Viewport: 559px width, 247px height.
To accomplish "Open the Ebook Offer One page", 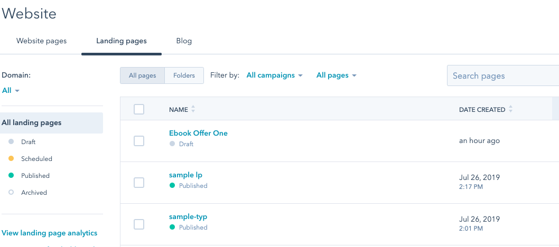I will 198,133.
